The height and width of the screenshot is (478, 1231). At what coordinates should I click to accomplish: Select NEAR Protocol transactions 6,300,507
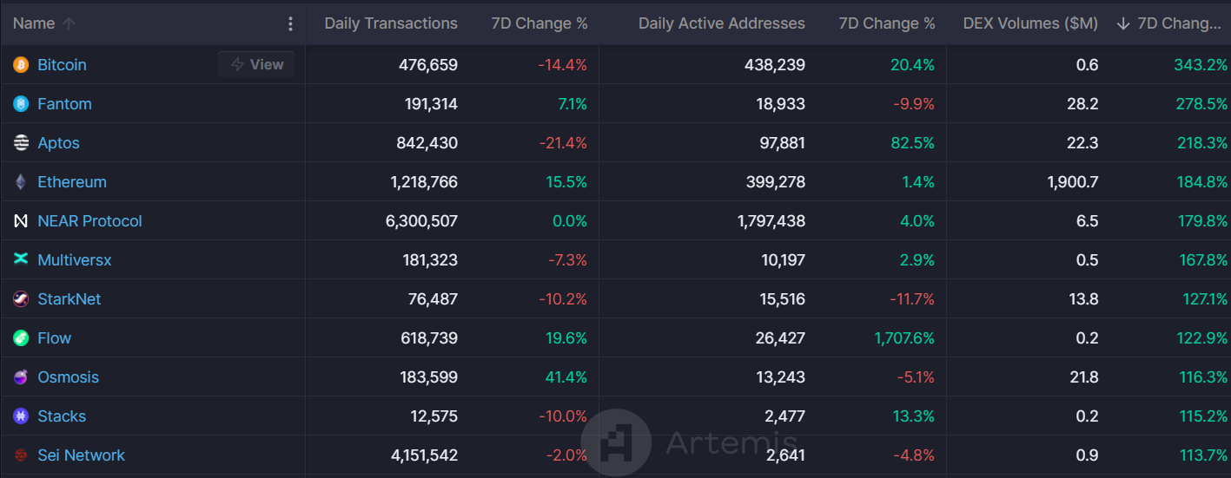421,221
